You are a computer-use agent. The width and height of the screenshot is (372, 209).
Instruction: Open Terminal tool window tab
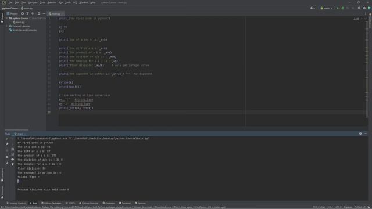125,203
